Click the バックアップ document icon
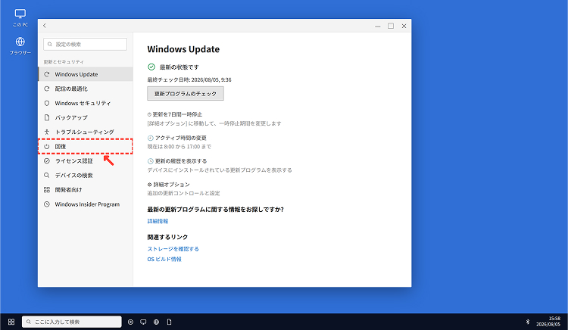Image resolution: width=568 pixels, height=330 pixels. tap(47, 117)
